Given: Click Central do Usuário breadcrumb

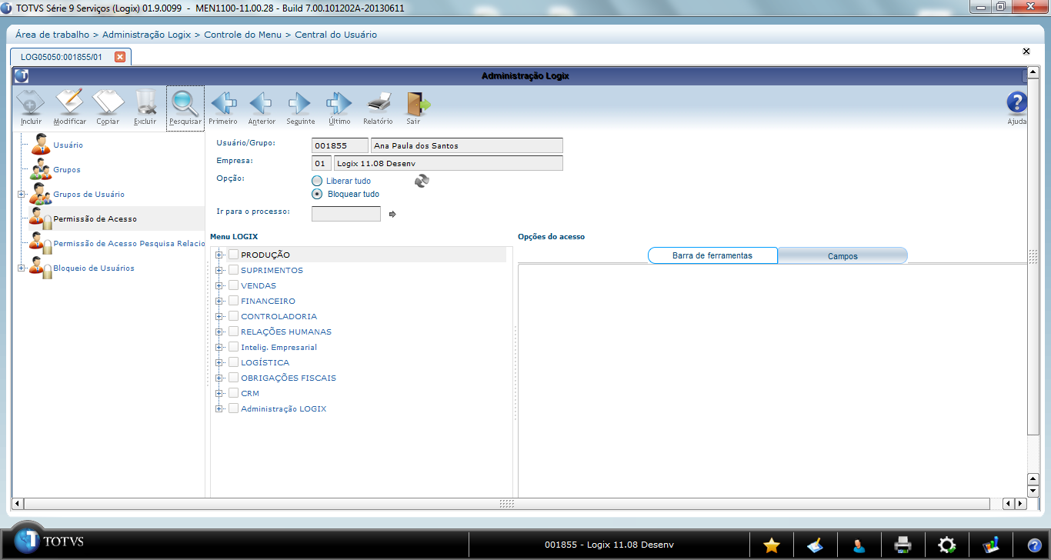Looking at the screenshot, I should point(336,35).
